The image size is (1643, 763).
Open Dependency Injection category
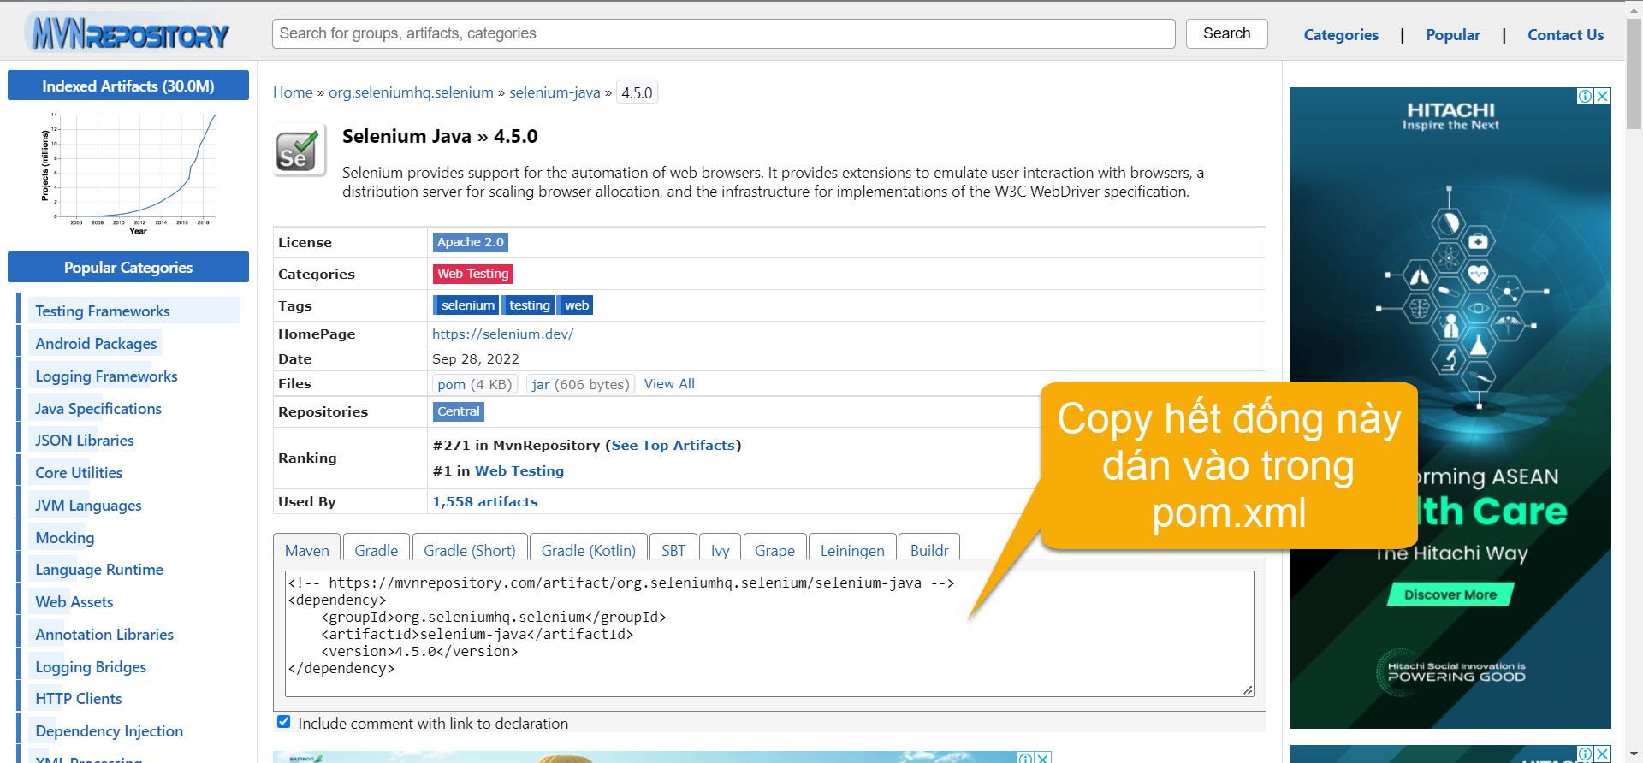coord(110,731)
